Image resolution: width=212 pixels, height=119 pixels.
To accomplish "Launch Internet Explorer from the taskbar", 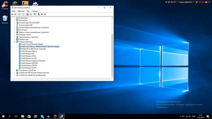I will [35, 116].
